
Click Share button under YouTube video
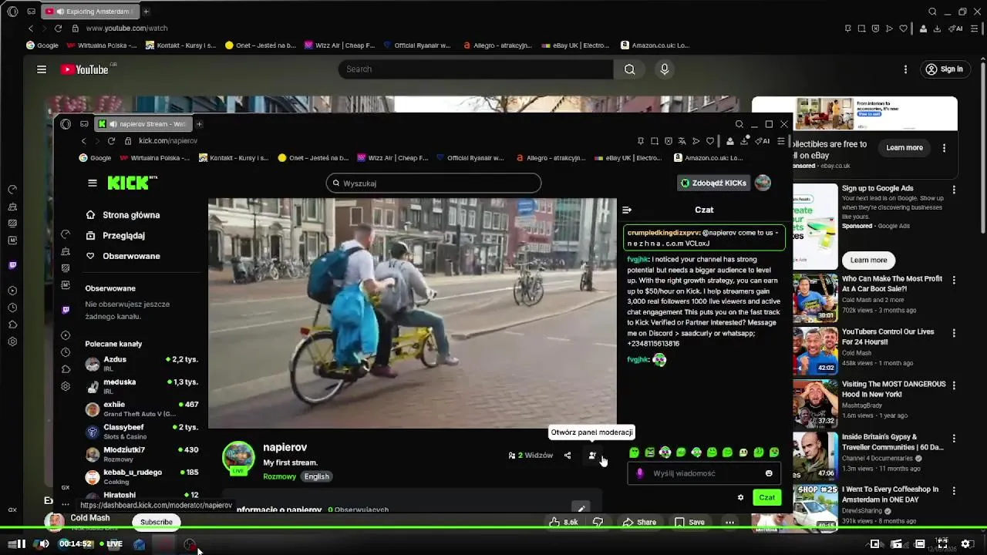click(639, 522)
